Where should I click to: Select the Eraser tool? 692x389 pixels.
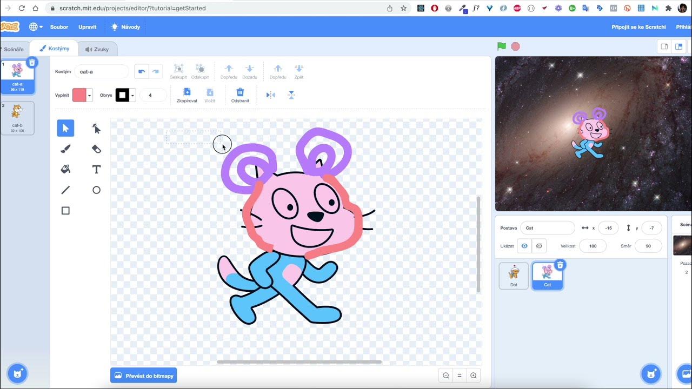point(96,149)
